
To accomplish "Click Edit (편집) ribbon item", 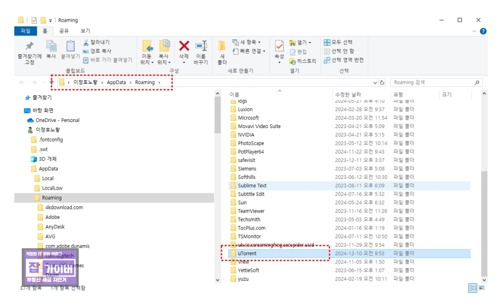I will (298, 52).
